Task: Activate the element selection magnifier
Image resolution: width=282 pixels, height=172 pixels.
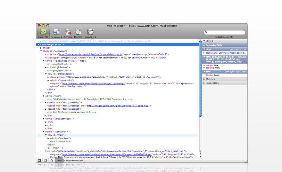Action: click(x=52, y=160)
